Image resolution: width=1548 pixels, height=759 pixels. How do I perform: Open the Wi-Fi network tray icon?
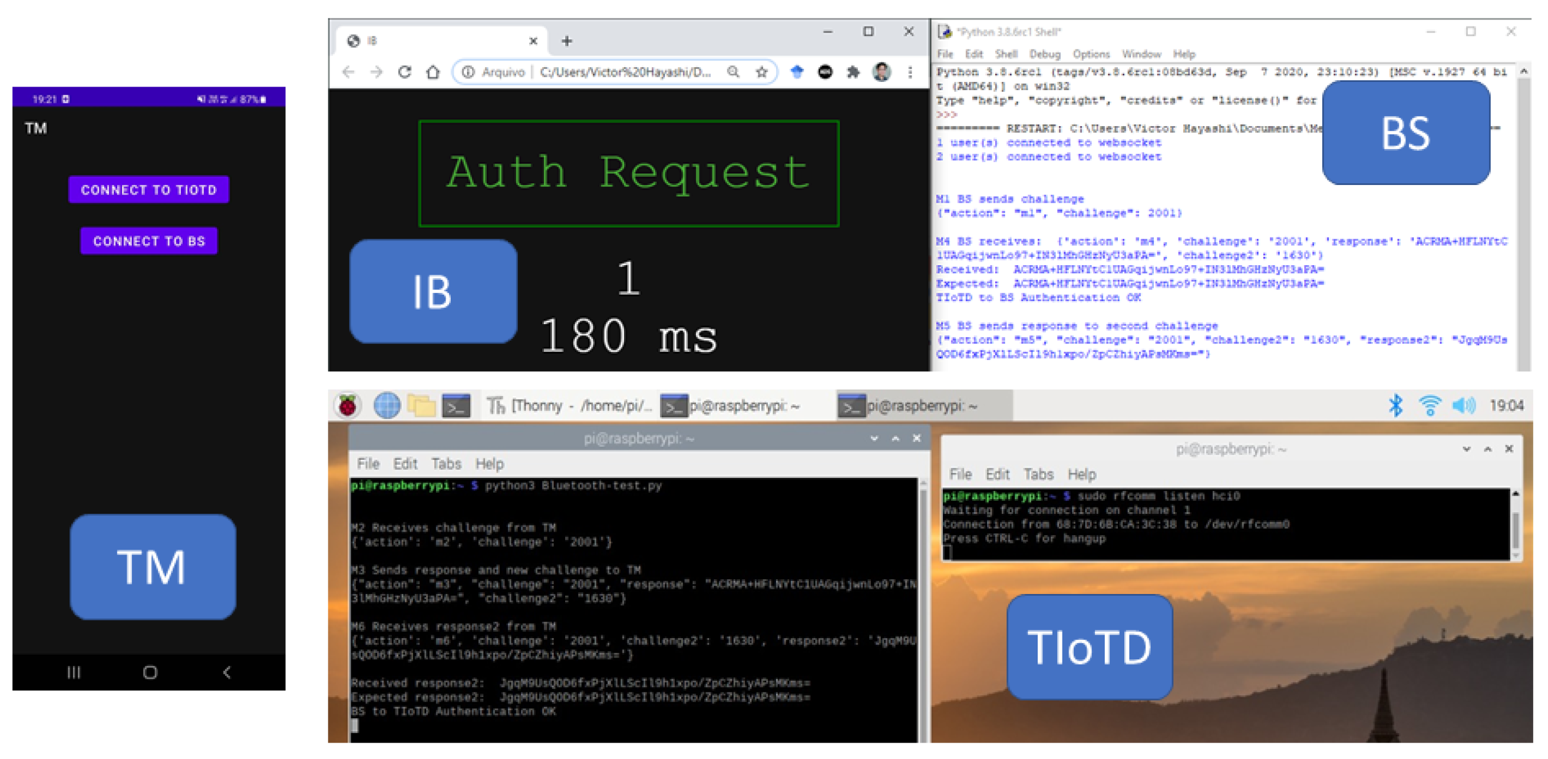pos(1430,405)
